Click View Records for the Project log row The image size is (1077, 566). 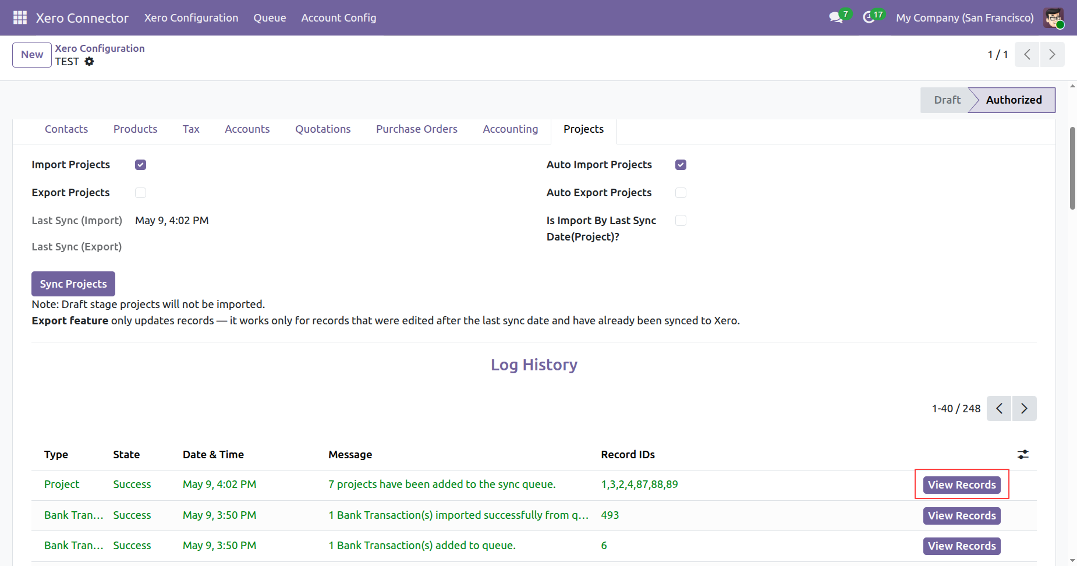coord(962,484)
